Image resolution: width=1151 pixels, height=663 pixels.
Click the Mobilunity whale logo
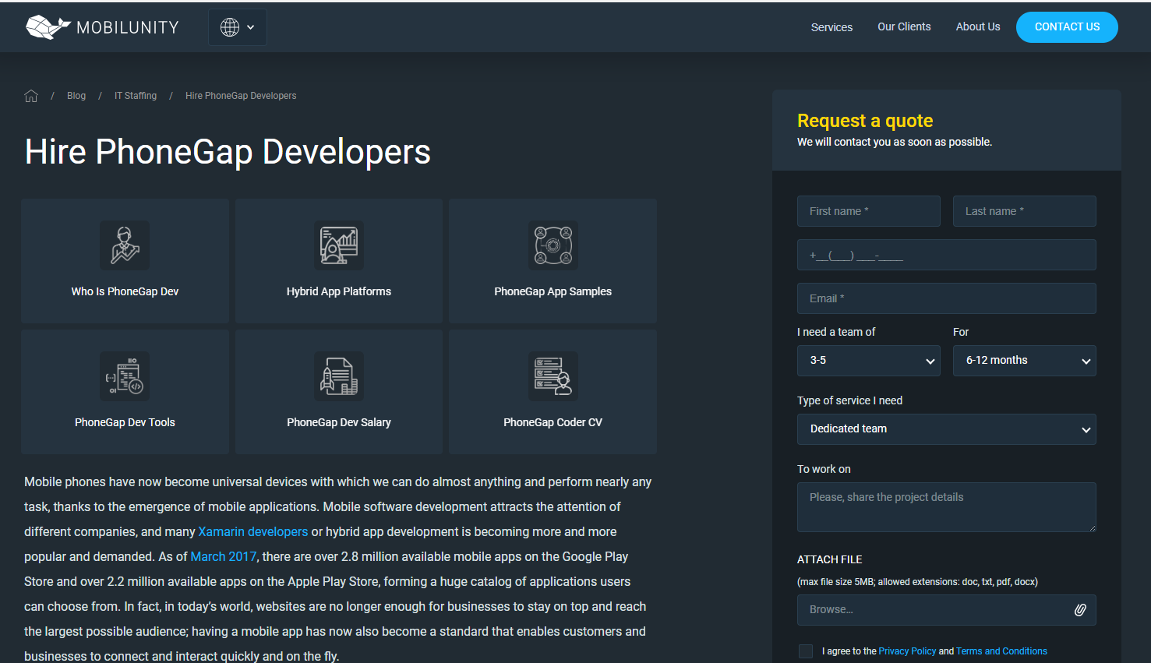[x=48, y=27]
